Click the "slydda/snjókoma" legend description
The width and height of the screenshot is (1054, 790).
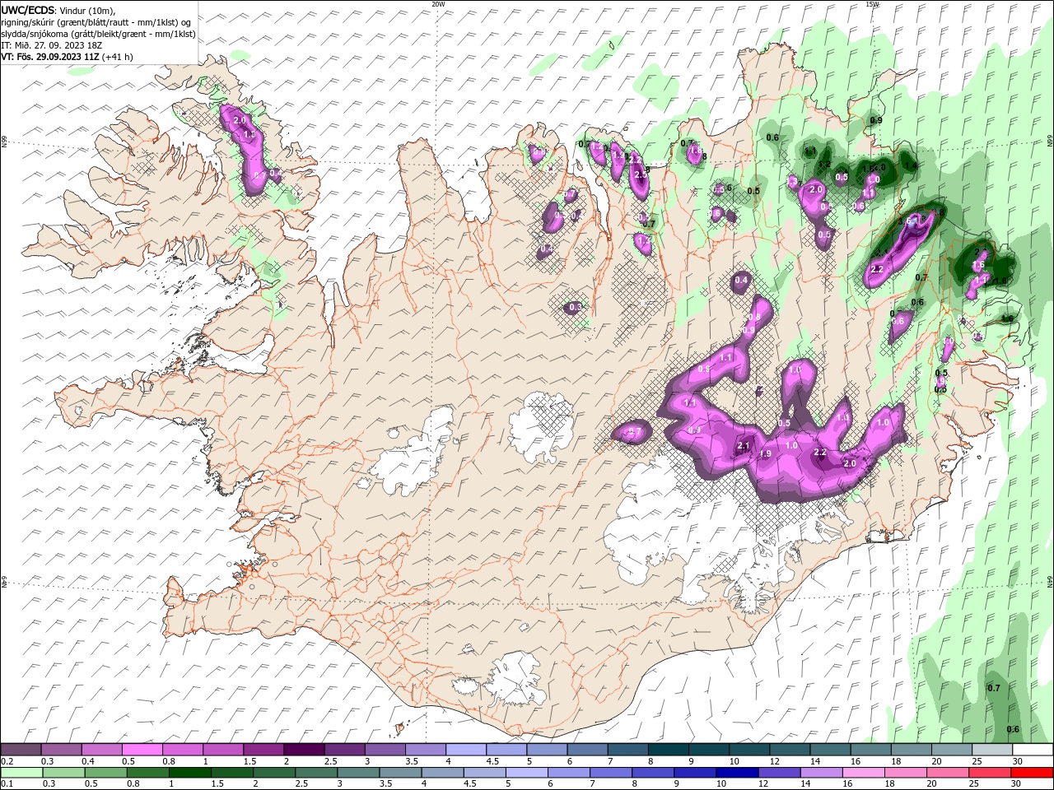tap(35, 34)
